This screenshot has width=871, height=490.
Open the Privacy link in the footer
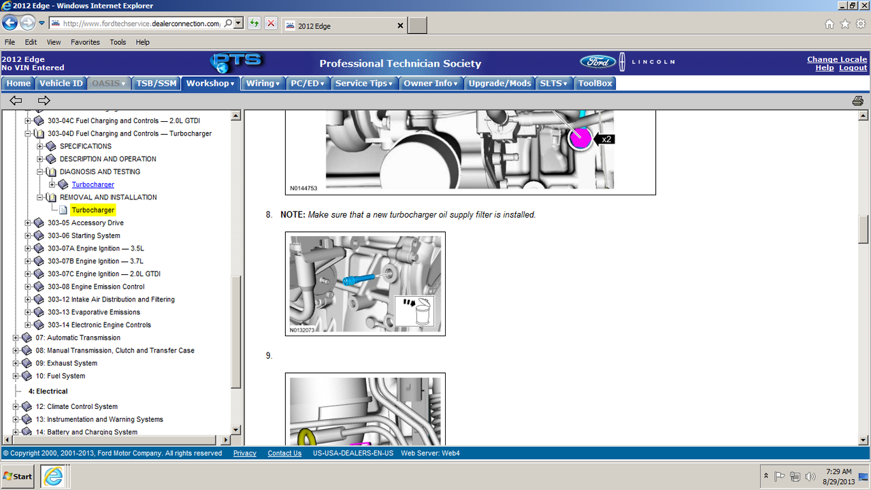(245, 453)
